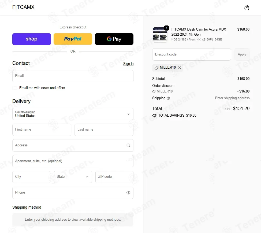Viewport: 261px width, 233px height.
Task: Click the HD2-24383 variant description
Action: 197,39
